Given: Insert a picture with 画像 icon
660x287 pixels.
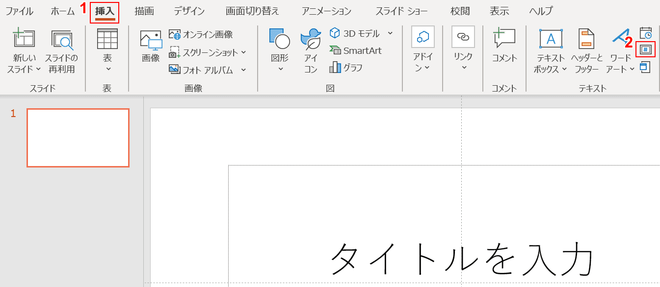Looking at the screenshot, I should pos(151,40).
